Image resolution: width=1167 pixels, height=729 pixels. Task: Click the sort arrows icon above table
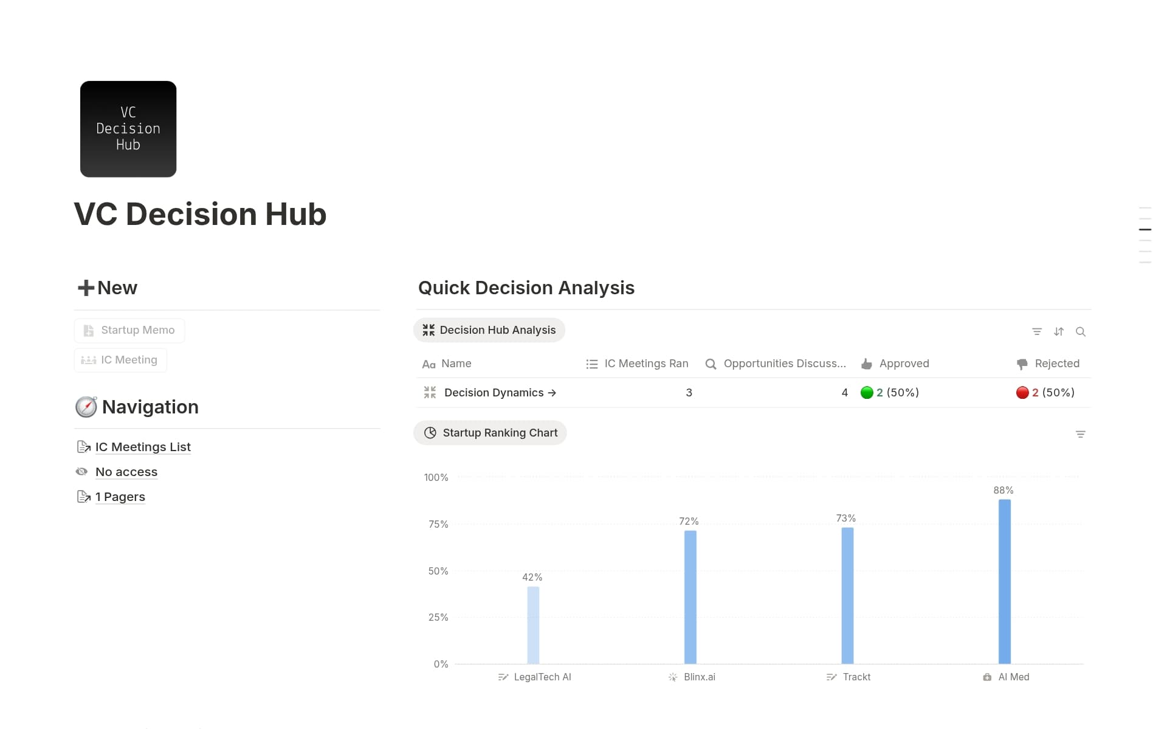click(x=1059, y=331)
